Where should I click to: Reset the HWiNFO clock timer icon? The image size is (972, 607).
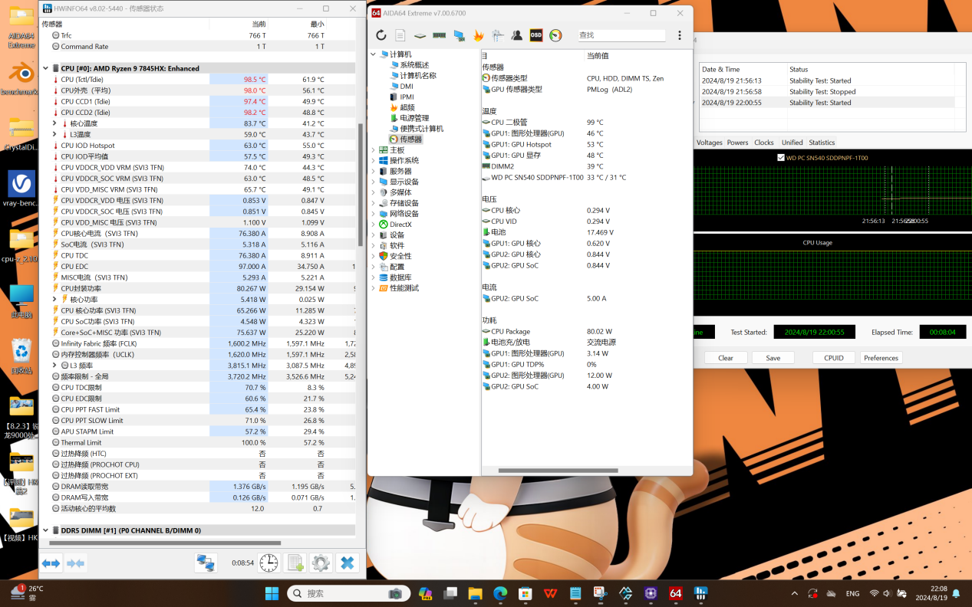coord(269,563)
